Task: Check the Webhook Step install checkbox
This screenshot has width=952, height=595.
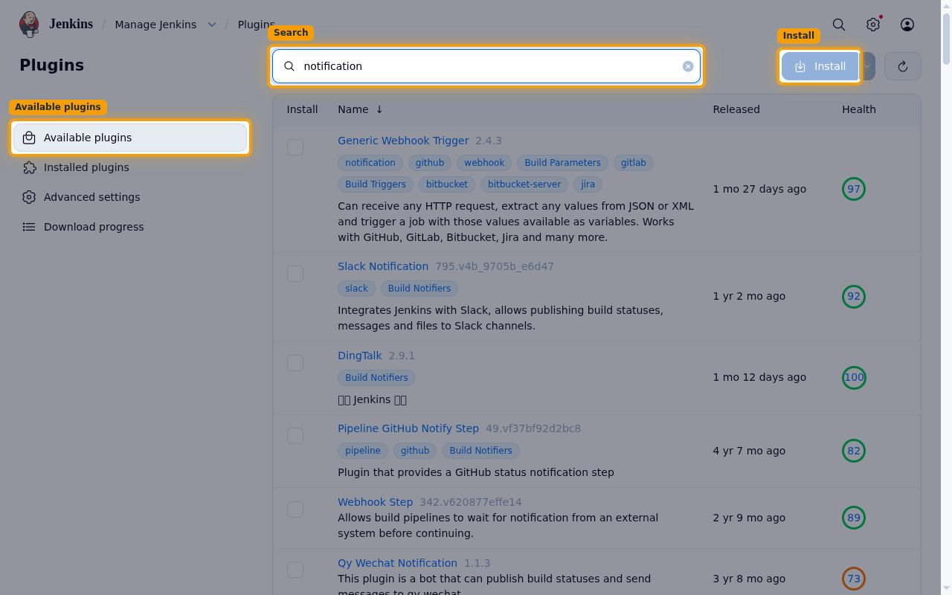Action: point(295,509)
